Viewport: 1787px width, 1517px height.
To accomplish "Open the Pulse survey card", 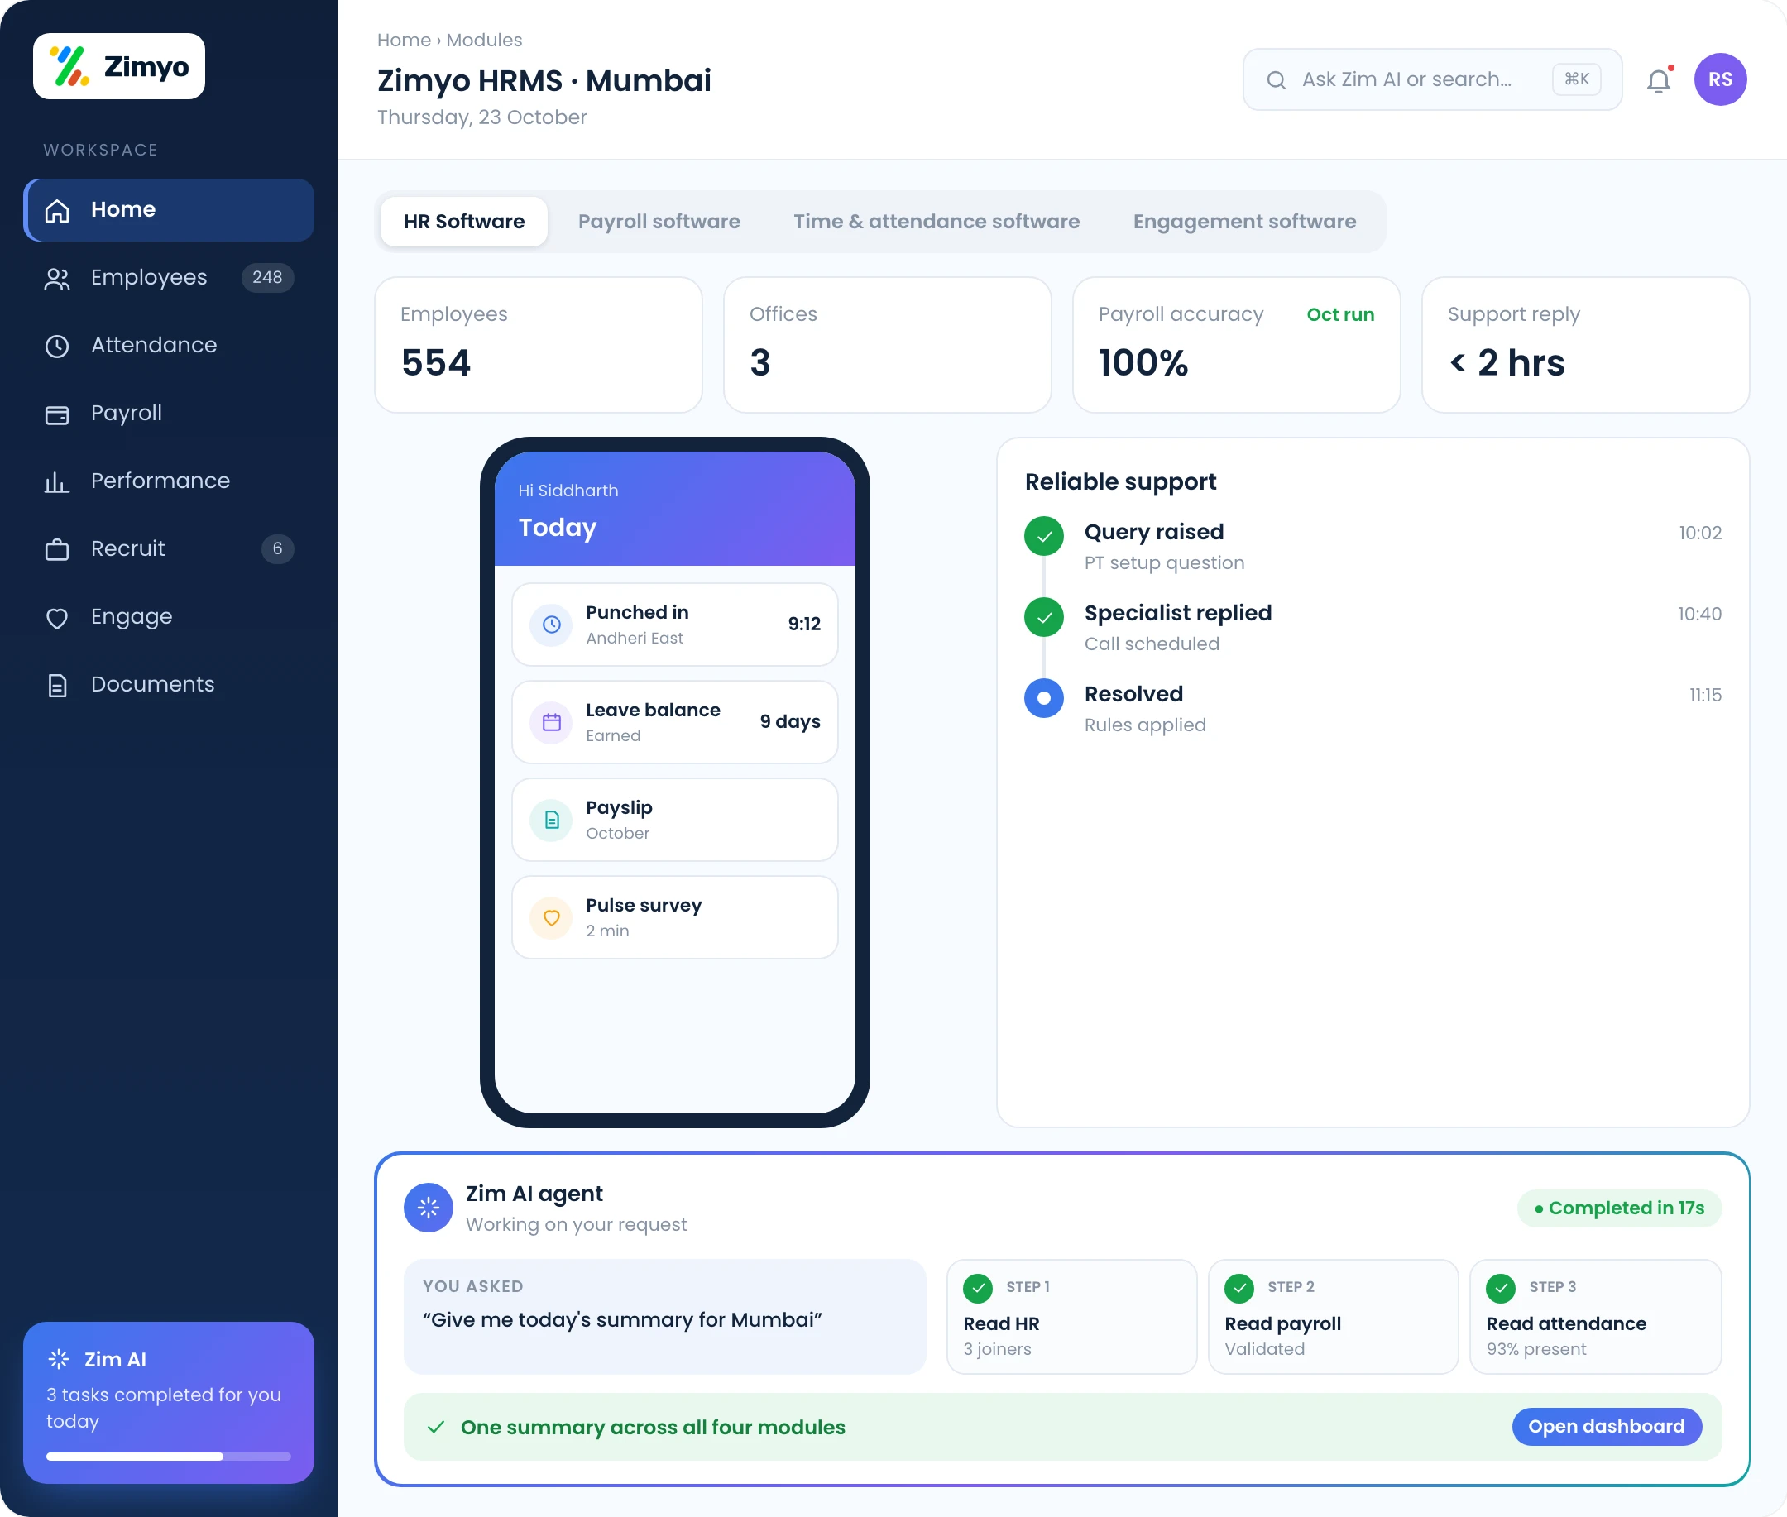I will point(675,917).
